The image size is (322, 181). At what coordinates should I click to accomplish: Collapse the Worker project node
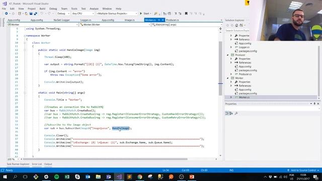coord(227,78)
